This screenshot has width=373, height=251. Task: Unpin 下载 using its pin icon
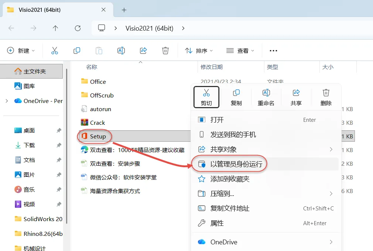59,145
